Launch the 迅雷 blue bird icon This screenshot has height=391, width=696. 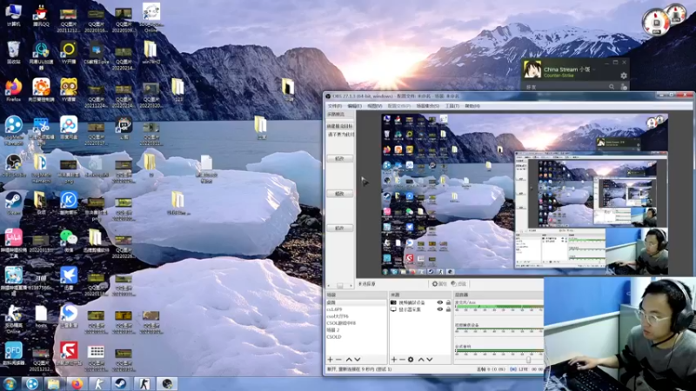click(x=69, y=278)
